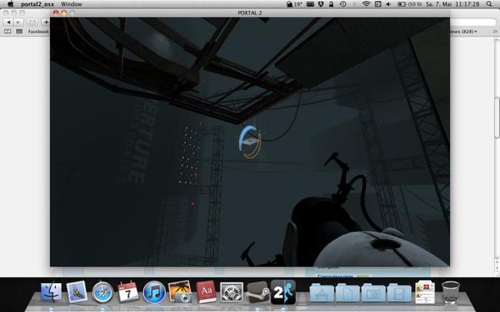Open the volume control in menu bar
Image resolution: width=500 pixels, height=312 pixels.
(x=389, y=4)
